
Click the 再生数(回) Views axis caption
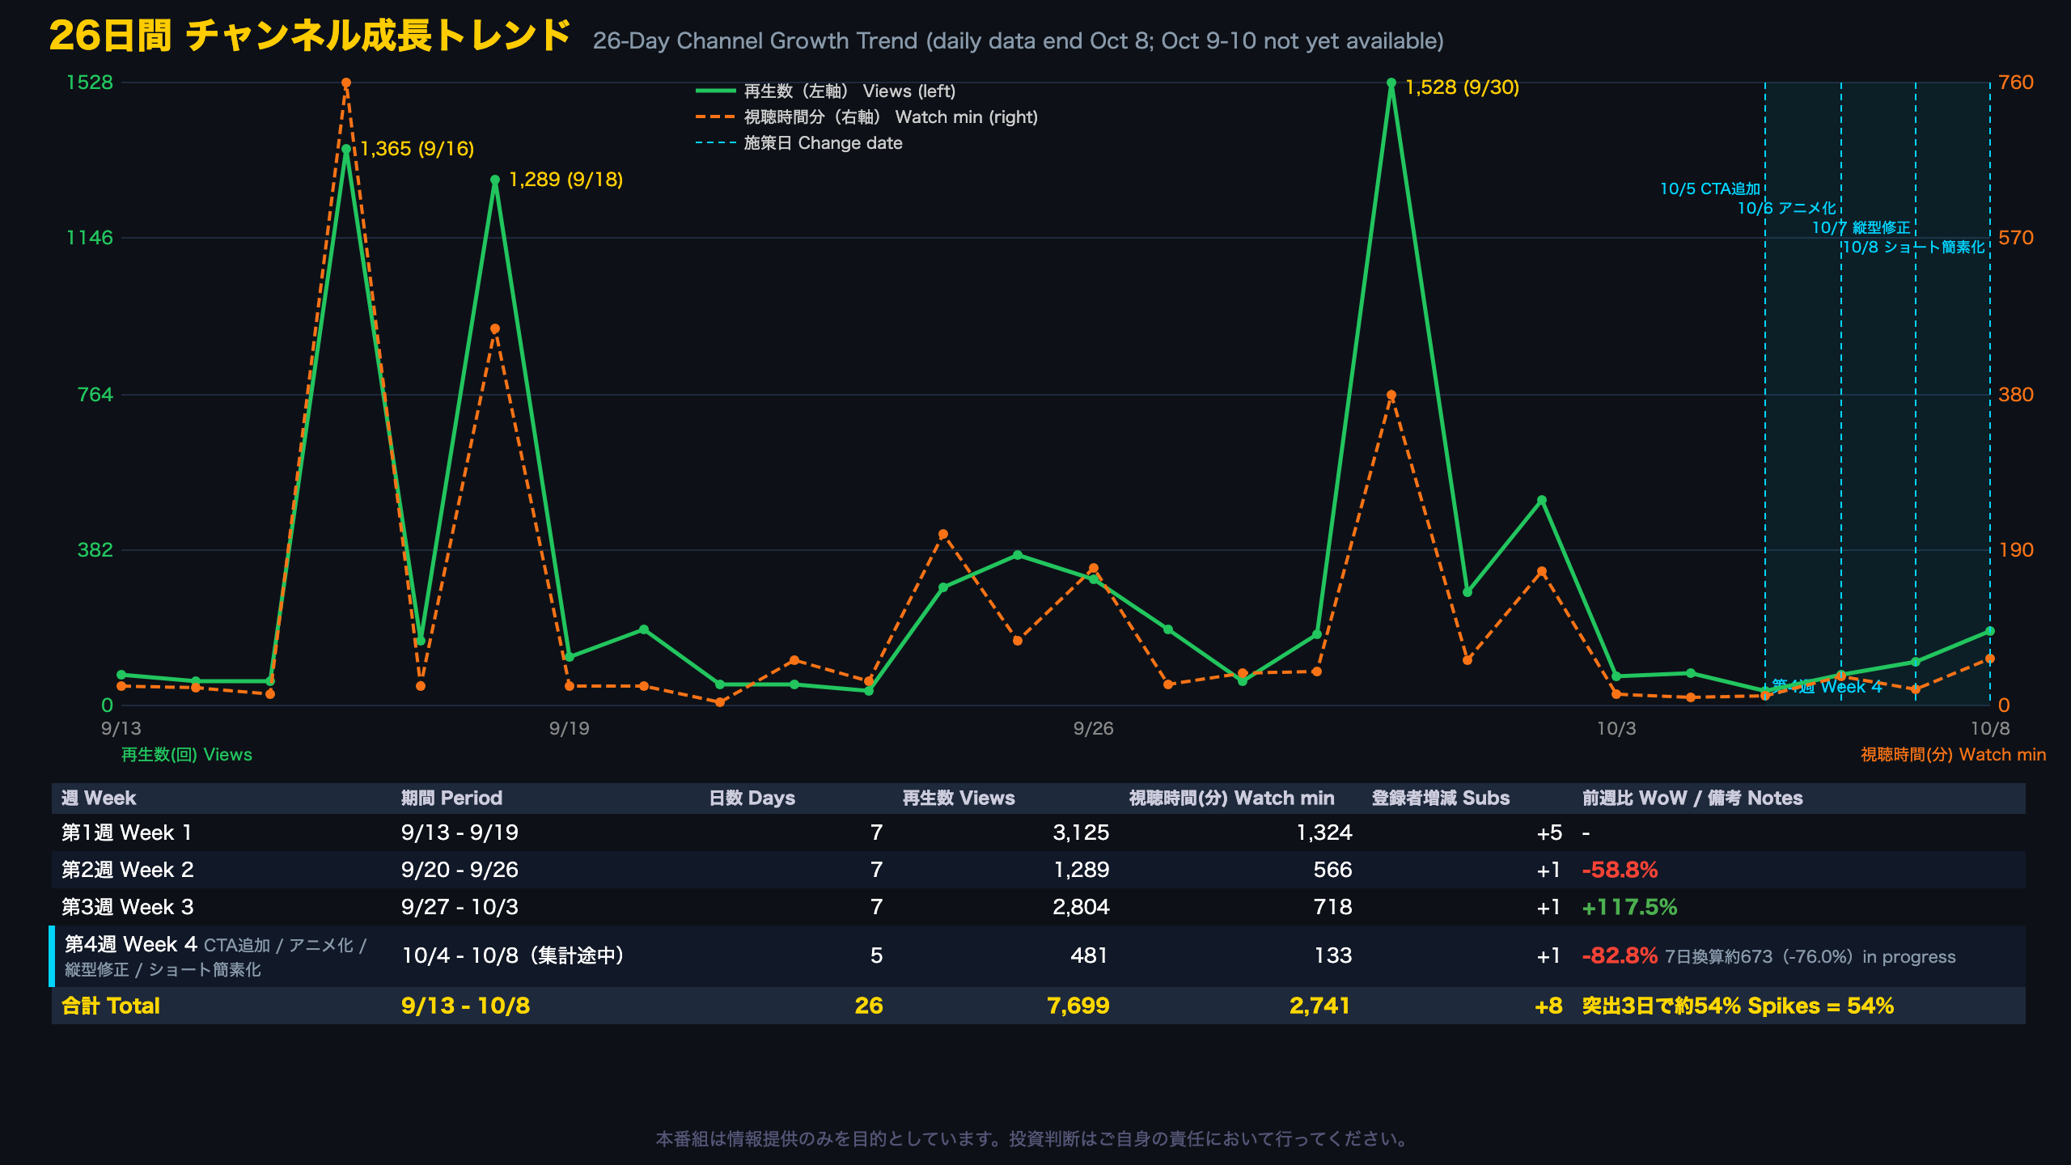pos(187,755)
